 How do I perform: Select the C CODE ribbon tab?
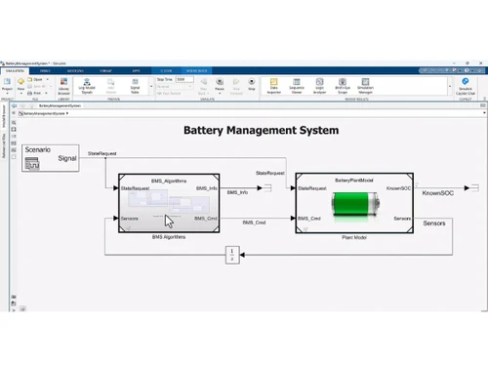coord(166,70)
